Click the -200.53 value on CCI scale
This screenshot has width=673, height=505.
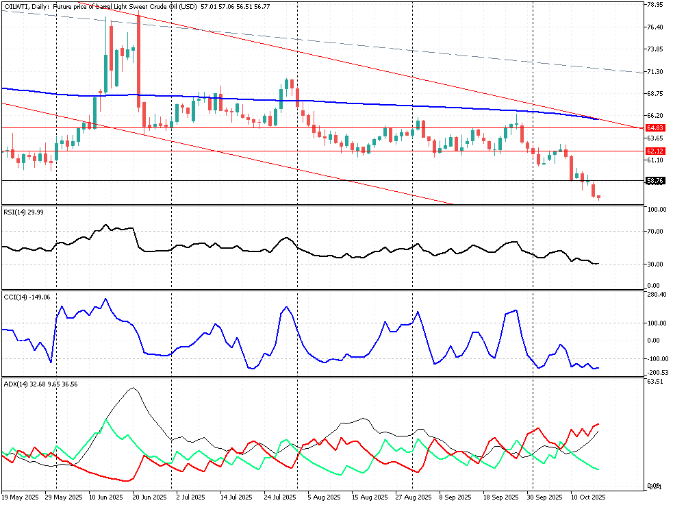coord(657,372)
